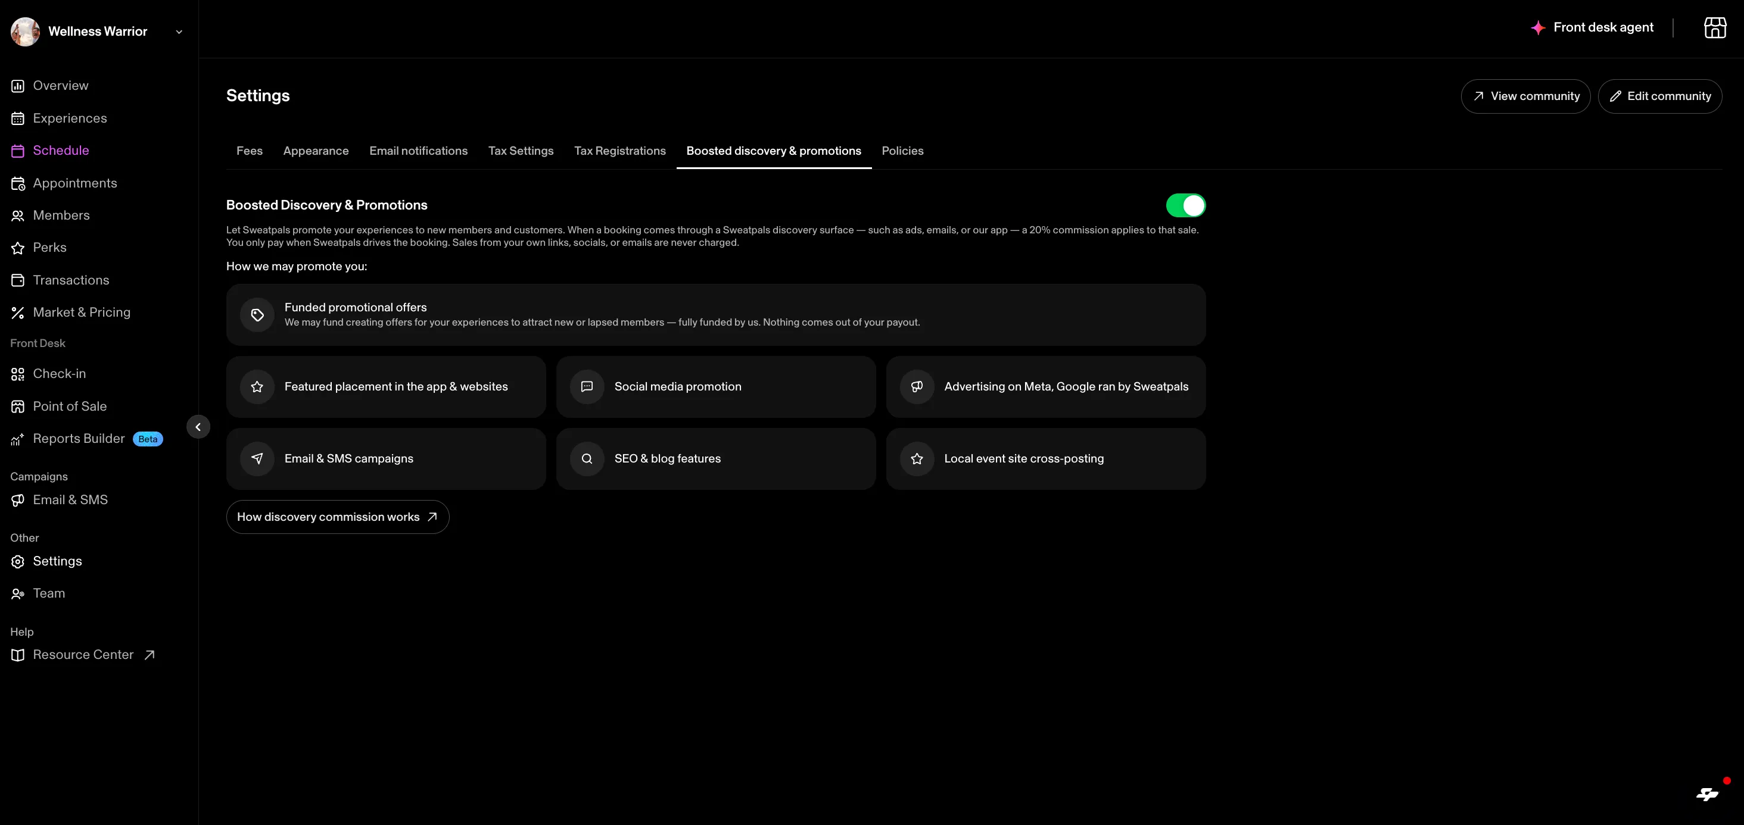Switch to the Appearance tab
Screen dimensions: 1744x825
coord(316,151)
